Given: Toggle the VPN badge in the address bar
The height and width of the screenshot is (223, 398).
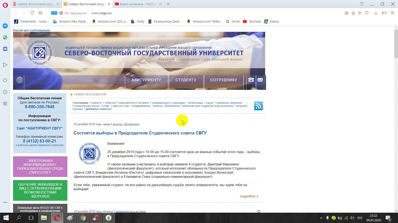Looking at the screenshot, I should click(54, 13).
